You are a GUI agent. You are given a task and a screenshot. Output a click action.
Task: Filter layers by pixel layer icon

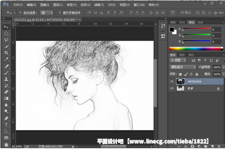194,60
